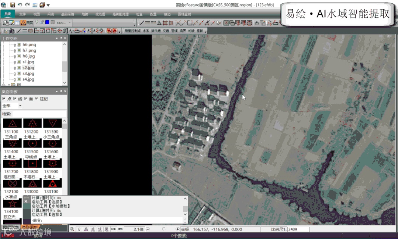Viewport: 398px width, 239px height.
Task: Open the 批处理 menu tab
Action: [100, 14]
